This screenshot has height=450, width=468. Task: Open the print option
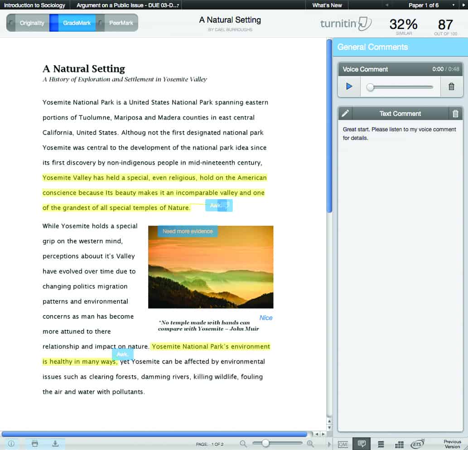coord(34,444)
